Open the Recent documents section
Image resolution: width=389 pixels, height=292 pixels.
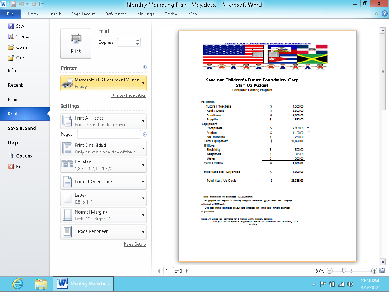point(15,85)
